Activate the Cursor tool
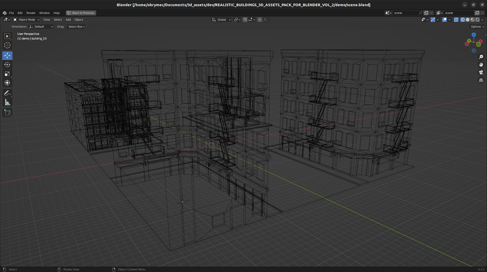Viewport: 487px width, 272px height. (7, 45)
